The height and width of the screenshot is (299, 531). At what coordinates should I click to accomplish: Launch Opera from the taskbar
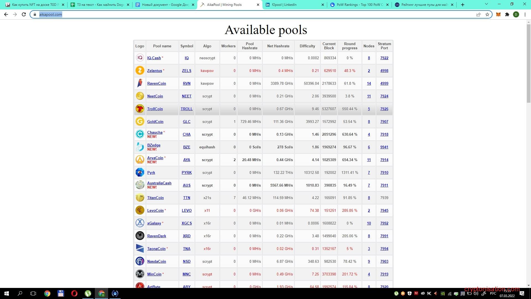click(74, 293)
